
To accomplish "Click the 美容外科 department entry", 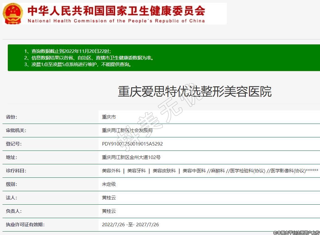I will (111, 171).
